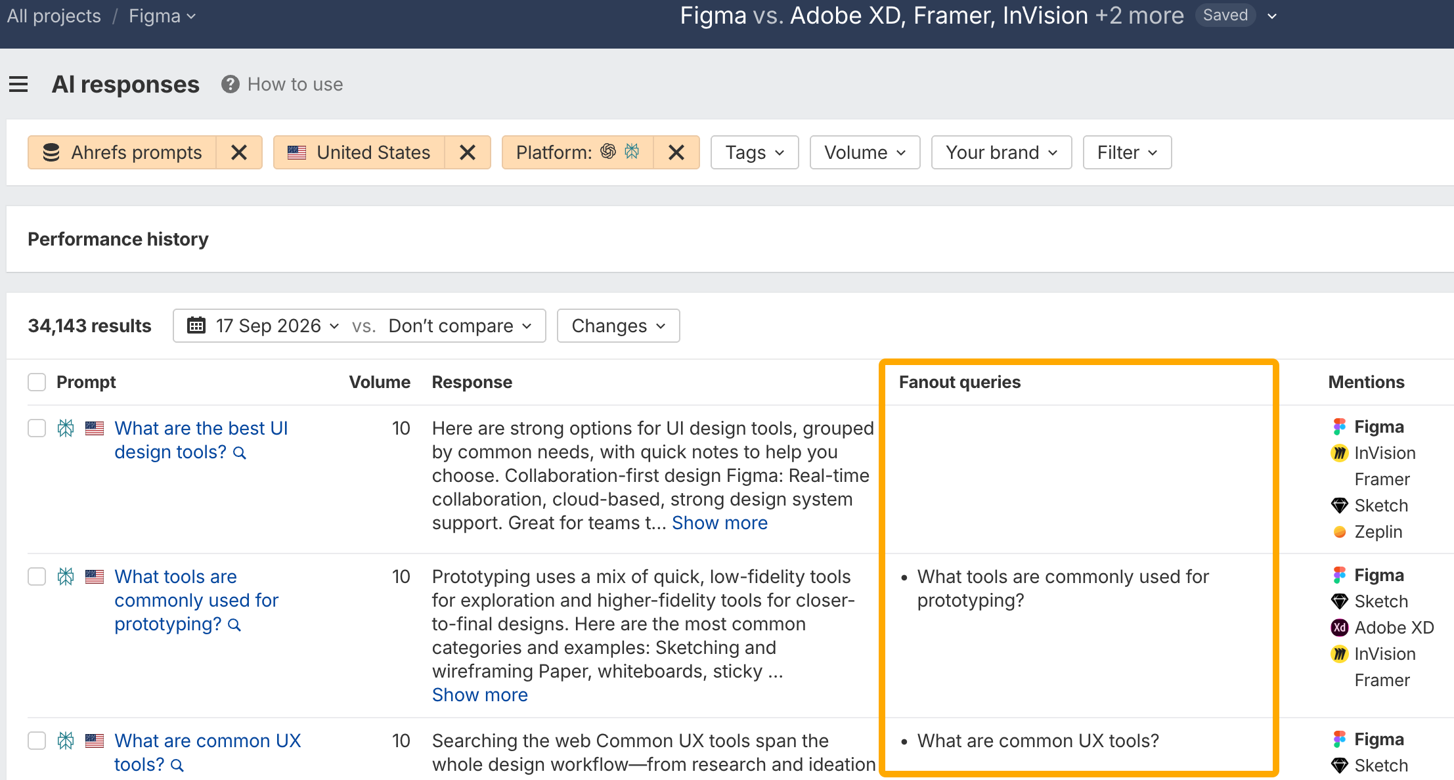Image resolution: width=1454 pixels, height=780 pixels.
Task: Open the Don't compare dropdown
Action: (460, 326)
